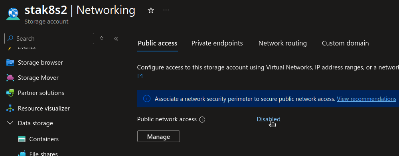Screen dimensions: 399x156
Task: Click the Manage button
Action: point(158,136)
